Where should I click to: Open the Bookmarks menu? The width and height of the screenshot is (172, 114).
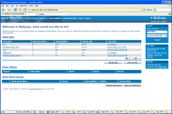click(x=24, y=5)
